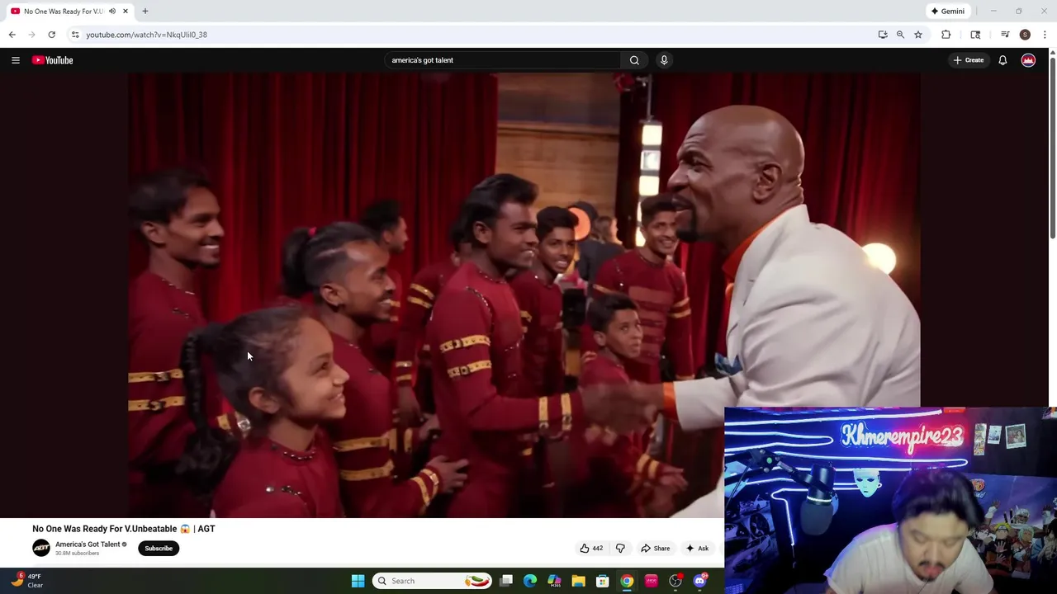Viewport: 1057px width, 594px height.
Task: Open the Chrome extensions puzzle icon
Action: coord(946,35)
